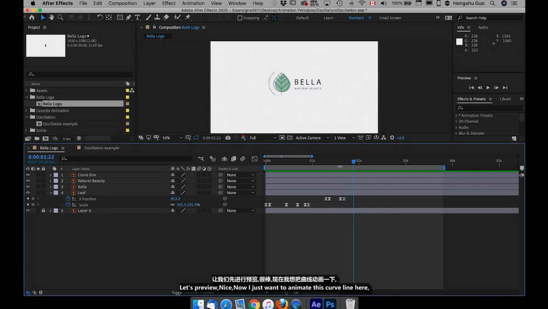
Task: Toggle Scale constrain proportions link
Action: [173, 205]
